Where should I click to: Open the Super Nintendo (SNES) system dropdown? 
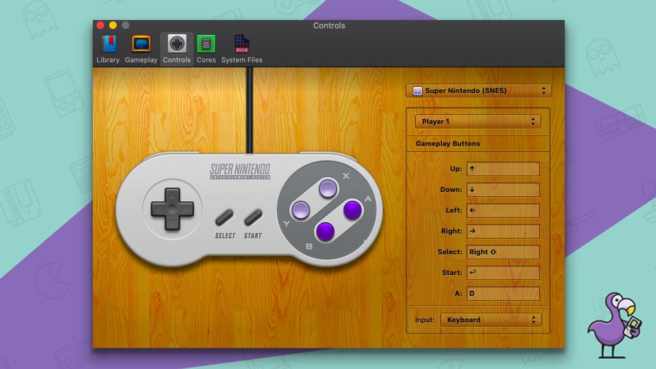(479, 91)
